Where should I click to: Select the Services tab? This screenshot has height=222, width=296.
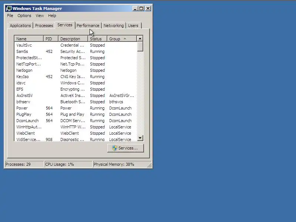[65, 25]
